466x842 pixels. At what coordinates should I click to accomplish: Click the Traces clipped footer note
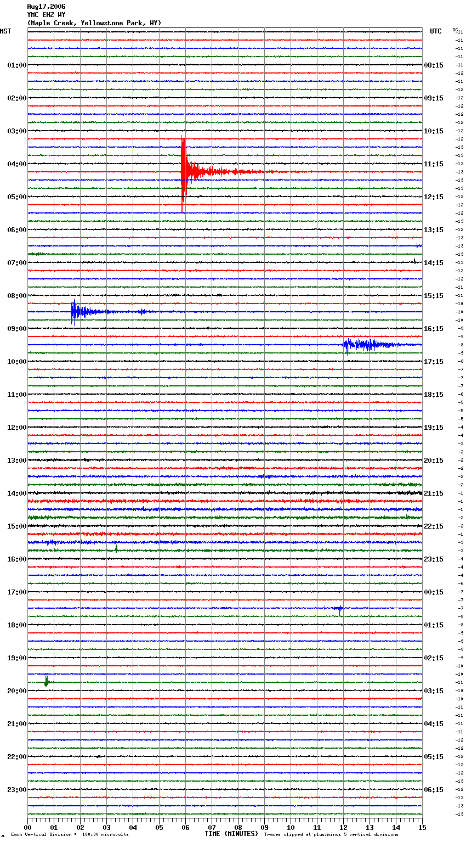tap(331, 834)
